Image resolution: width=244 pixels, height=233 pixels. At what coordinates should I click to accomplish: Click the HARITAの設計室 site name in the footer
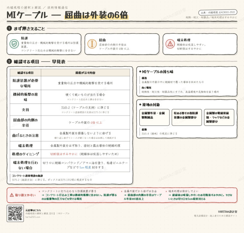(x=228, y=212)
